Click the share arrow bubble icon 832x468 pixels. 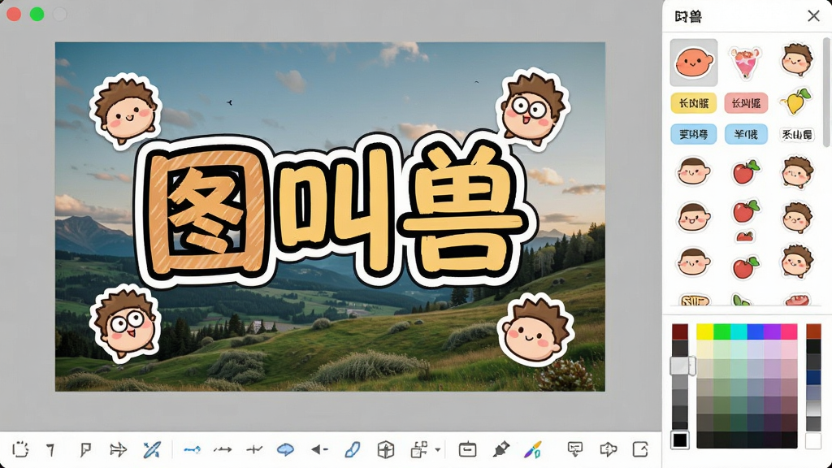pos(608,450)
